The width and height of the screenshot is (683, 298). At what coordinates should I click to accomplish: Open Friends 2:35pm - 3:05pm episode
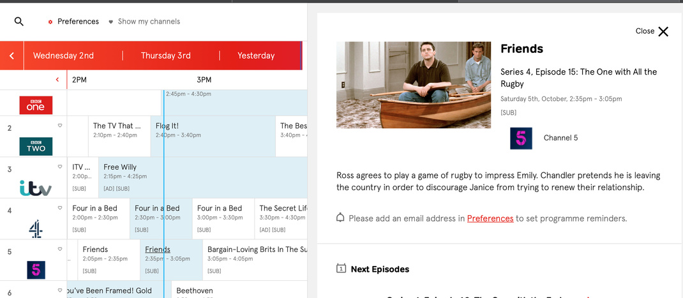[171, 260]
